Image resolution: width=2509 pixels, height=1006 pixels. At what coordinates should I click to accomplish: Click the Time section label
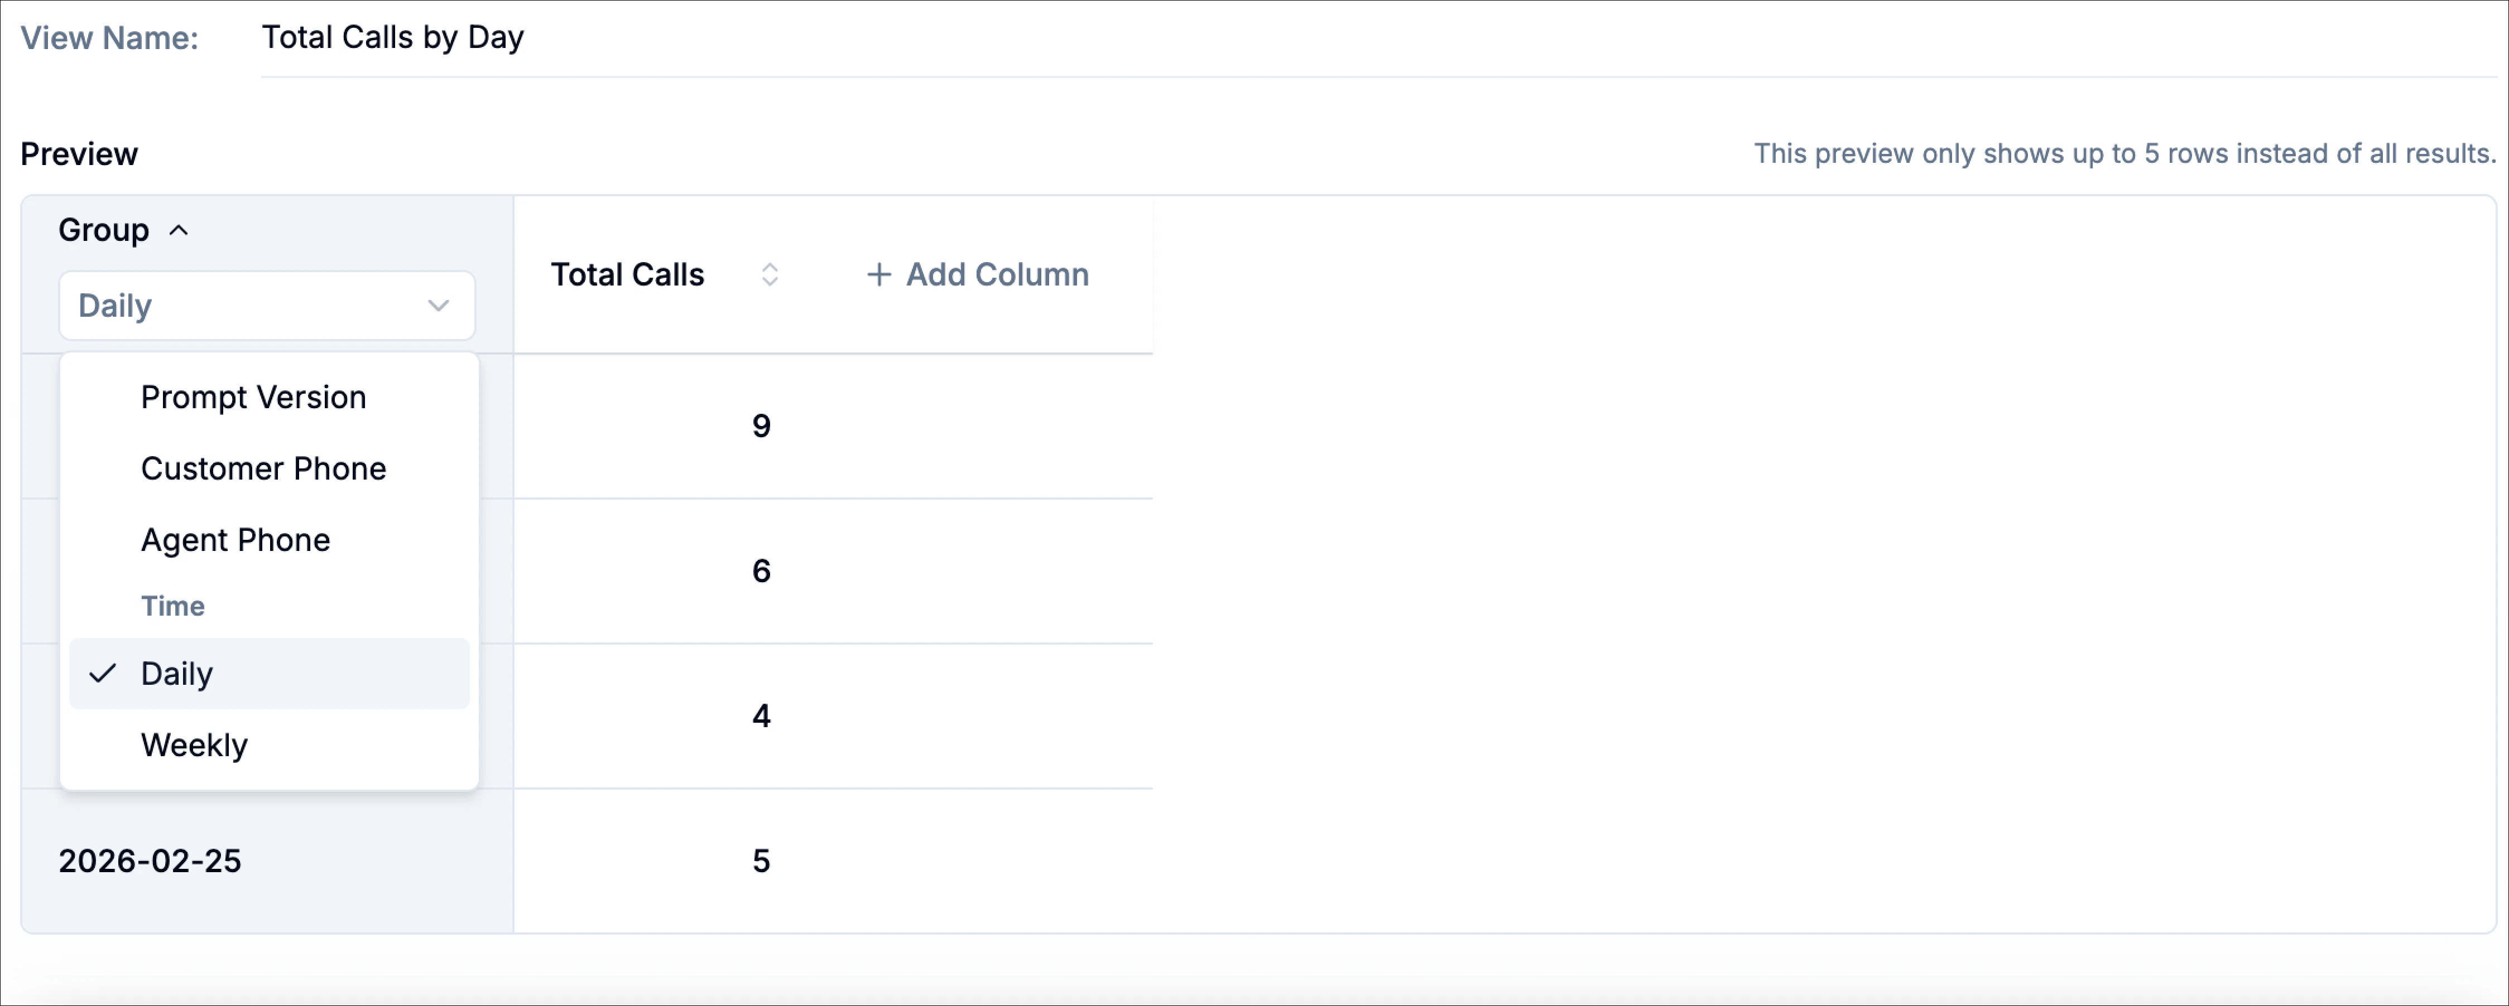coord(172,605)
